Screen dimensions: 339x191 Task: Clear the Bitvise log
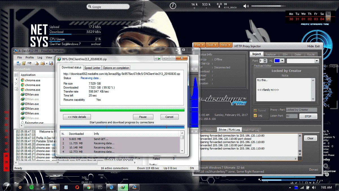(310, 138)
